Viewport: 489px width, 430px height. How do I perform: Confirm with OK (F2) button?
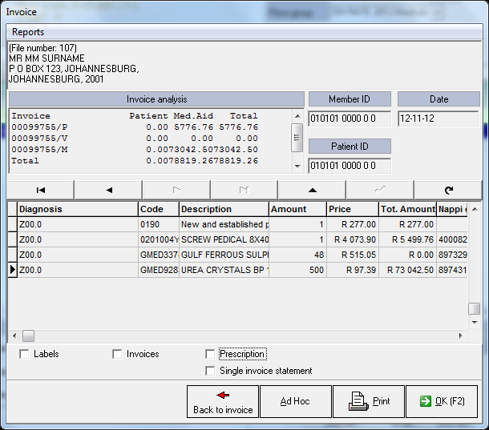point(441,401)
